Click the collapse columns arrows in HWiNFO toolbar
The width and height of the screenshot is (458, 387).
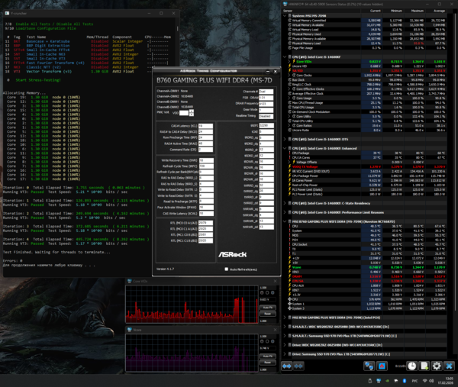click(x=298, y=366)
